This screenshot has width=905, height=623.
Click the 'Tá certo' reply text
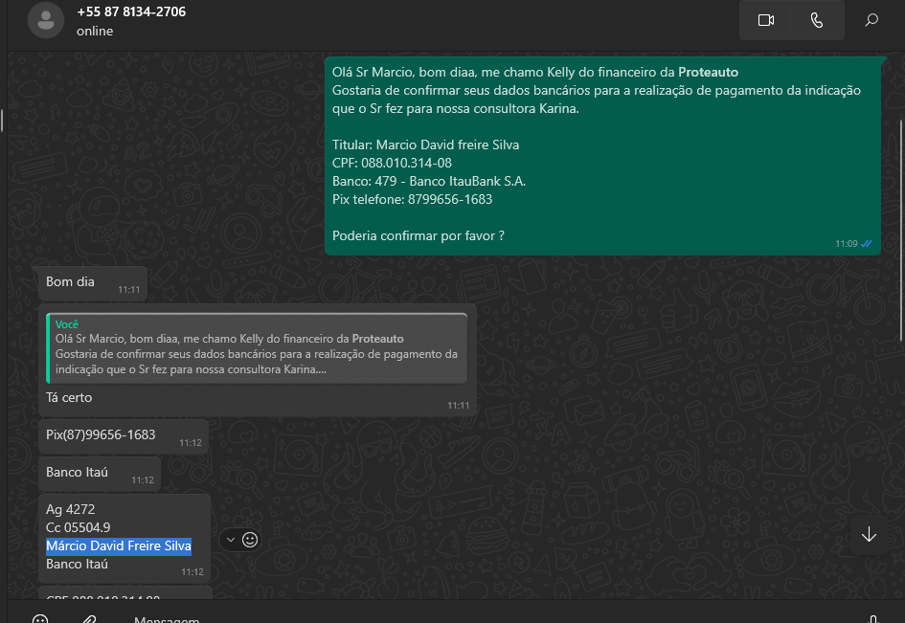(x=70, y=397)
